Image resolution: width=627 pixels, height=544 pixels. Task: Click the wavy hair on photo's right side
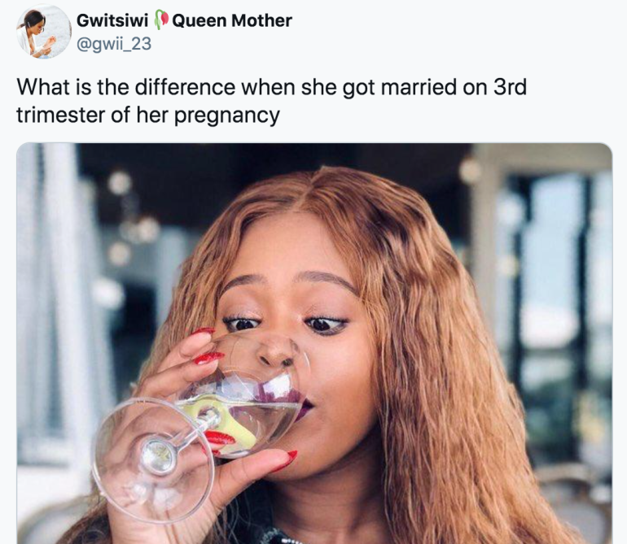click(x=448, y=359)
